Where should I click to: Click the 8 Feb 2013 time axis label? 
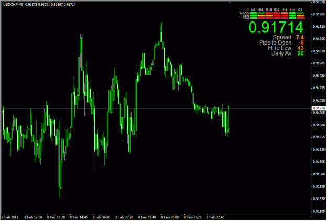pos(10,217)
